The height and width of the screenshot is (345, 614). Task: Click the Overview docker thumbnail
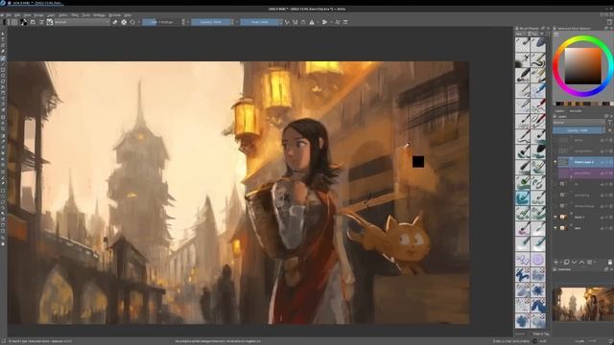point(583,304)
